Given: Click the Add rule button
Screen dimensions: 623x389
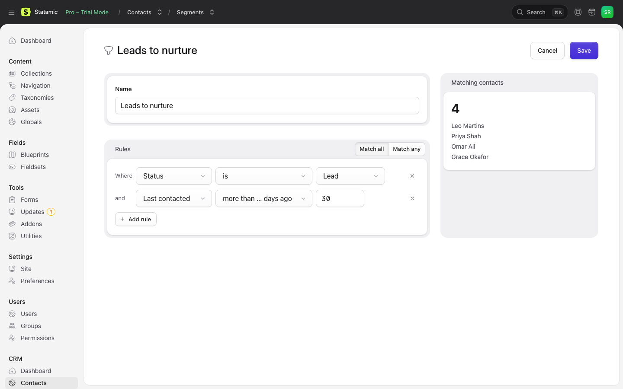Looking at the screenshot, I should point(136,219).
